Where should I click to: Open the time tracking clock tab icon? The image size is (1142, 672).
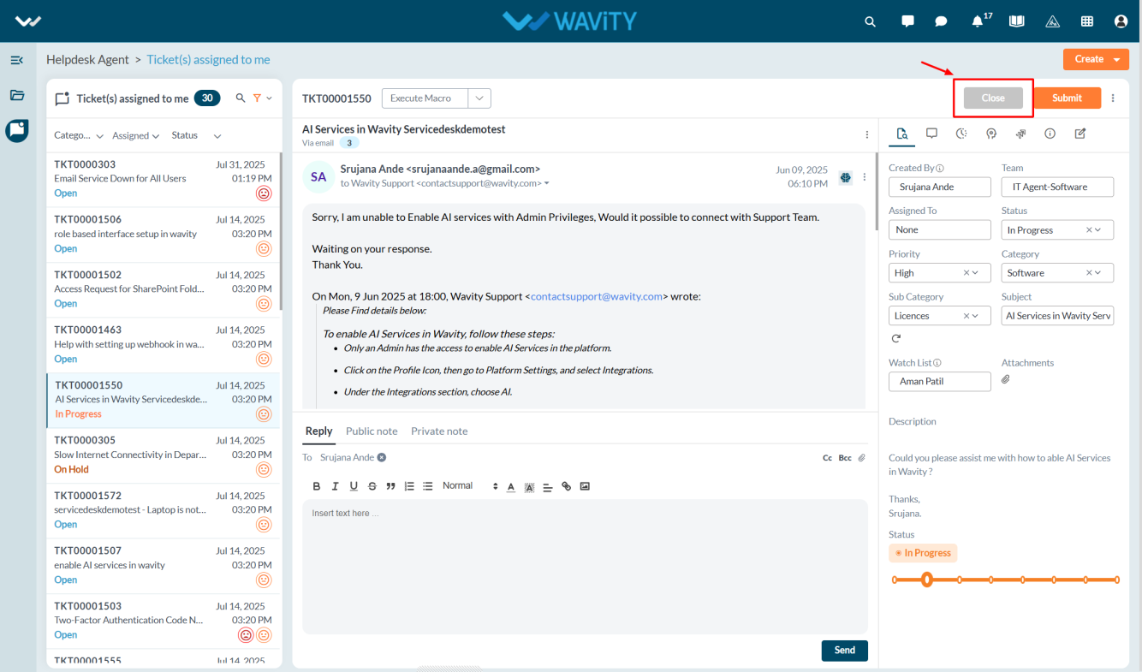961,134
